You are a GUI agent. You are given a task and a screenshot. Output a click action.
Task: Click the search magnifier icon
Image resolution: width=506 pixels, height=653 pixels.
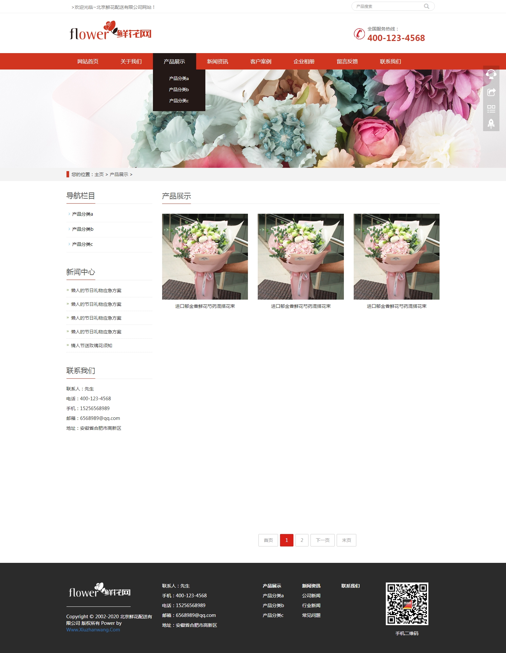426,6
